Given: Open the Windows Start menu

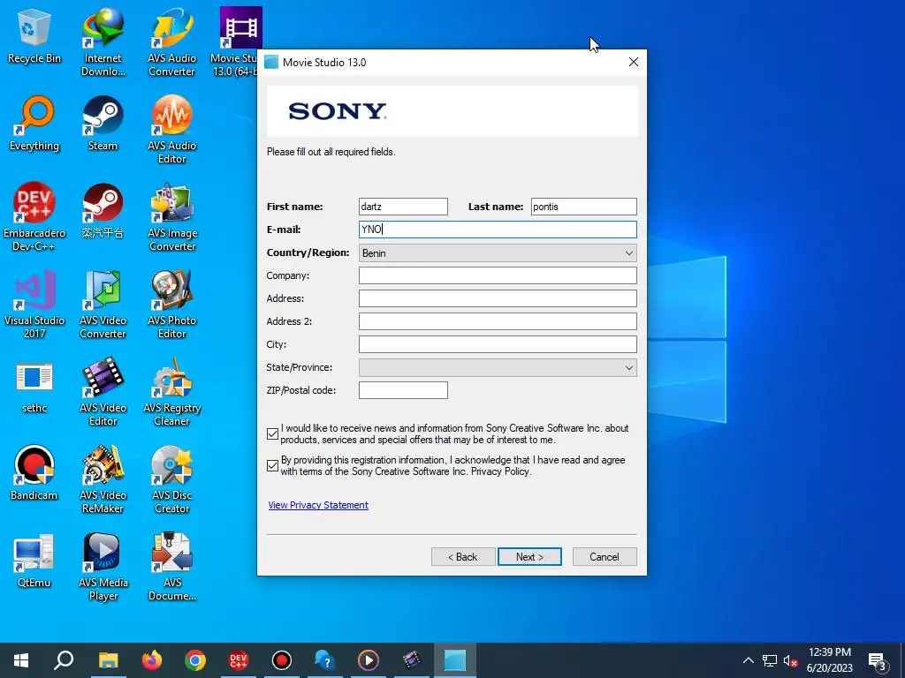Looking at the screenshot, I should click(x=21, y=660).
